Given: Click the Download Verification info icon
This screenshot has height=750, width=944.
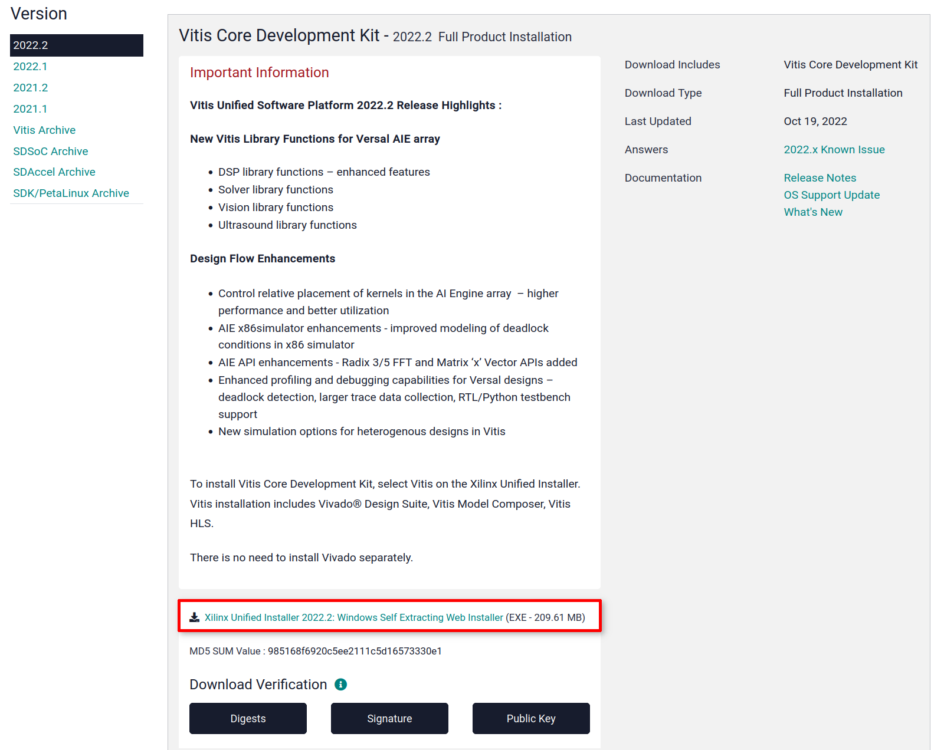Looking at the screenshot, I should (340, 685).
